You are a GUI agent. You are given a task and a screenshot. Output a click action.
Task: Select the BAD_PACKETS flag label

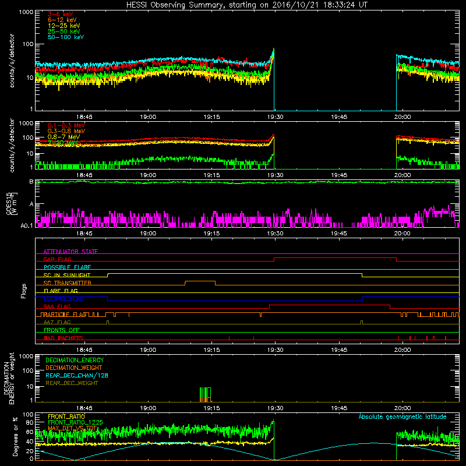tap(63, 338)
